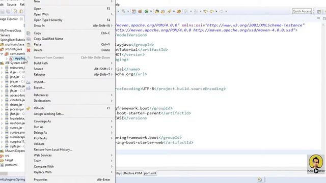Screen dimensions: 326x183
Task: Open the References submenu
Action: click(x=70, y=95)
